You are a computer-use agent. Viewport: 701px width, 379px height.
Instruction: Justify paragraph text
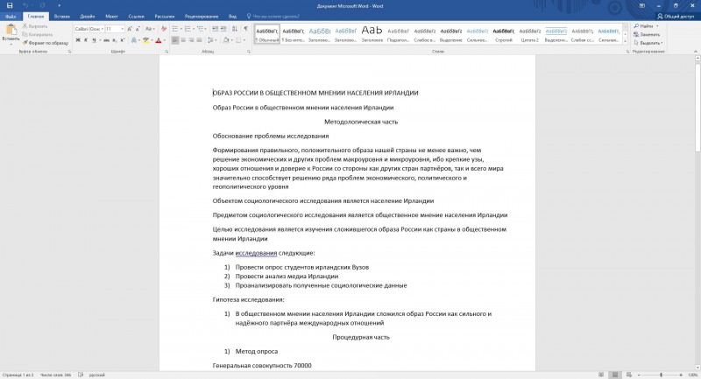tap(200, 40)
